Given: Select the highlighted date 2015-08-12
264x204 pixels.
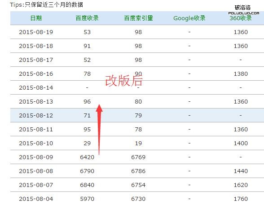Looking at the screenshot, I should [x=36, y=115].
